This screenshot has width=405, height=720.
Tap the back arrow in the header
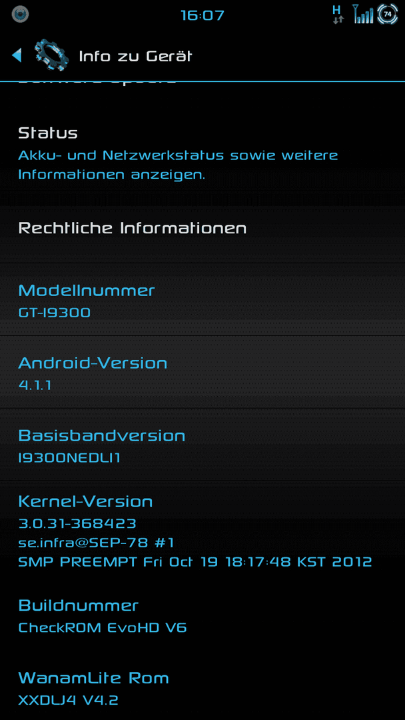pyautogui.click(x=17, y=55)
